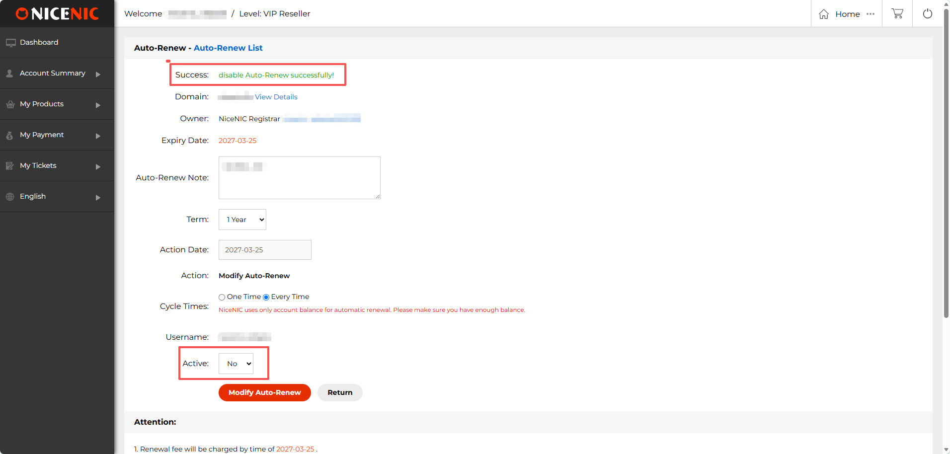Click the My Payment money bag icon

[x=9, y=135]
